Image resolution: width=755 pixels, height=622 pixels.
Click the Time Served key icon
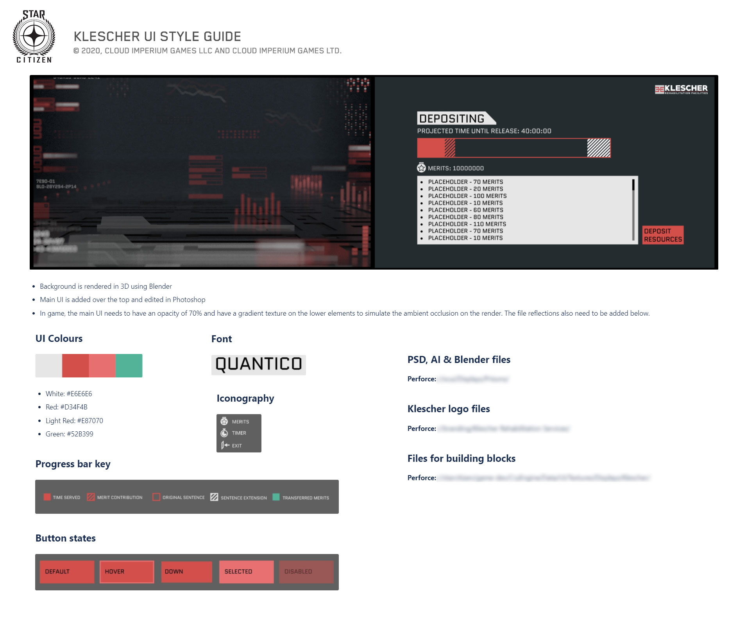pyautogui.click(x=47, y=497)
